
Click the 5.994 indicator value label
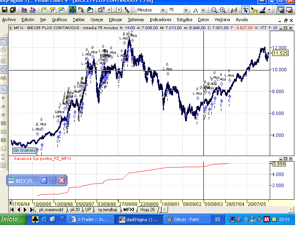(279, 164)
